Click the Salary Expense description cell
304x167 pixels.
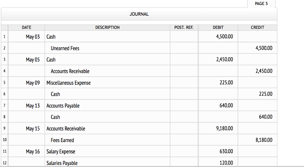point(107,151)
